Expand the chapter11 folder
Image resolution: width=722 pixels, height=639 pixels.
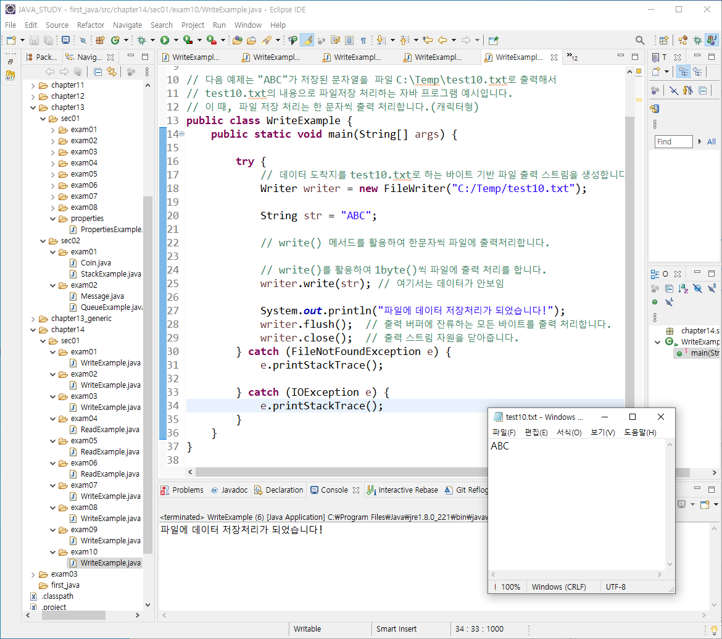(33, 85)
